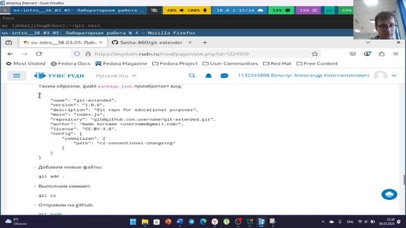Viewport: 406px width, 228px height.
Task: Open the Firefox hamburger application menu
Action: 396,54
